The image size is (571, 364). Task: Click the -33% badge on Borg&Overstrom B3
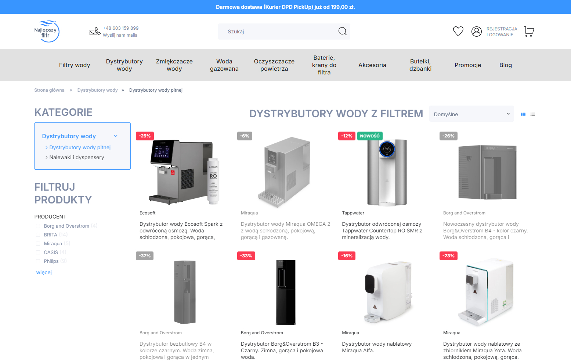pos(246,256)
